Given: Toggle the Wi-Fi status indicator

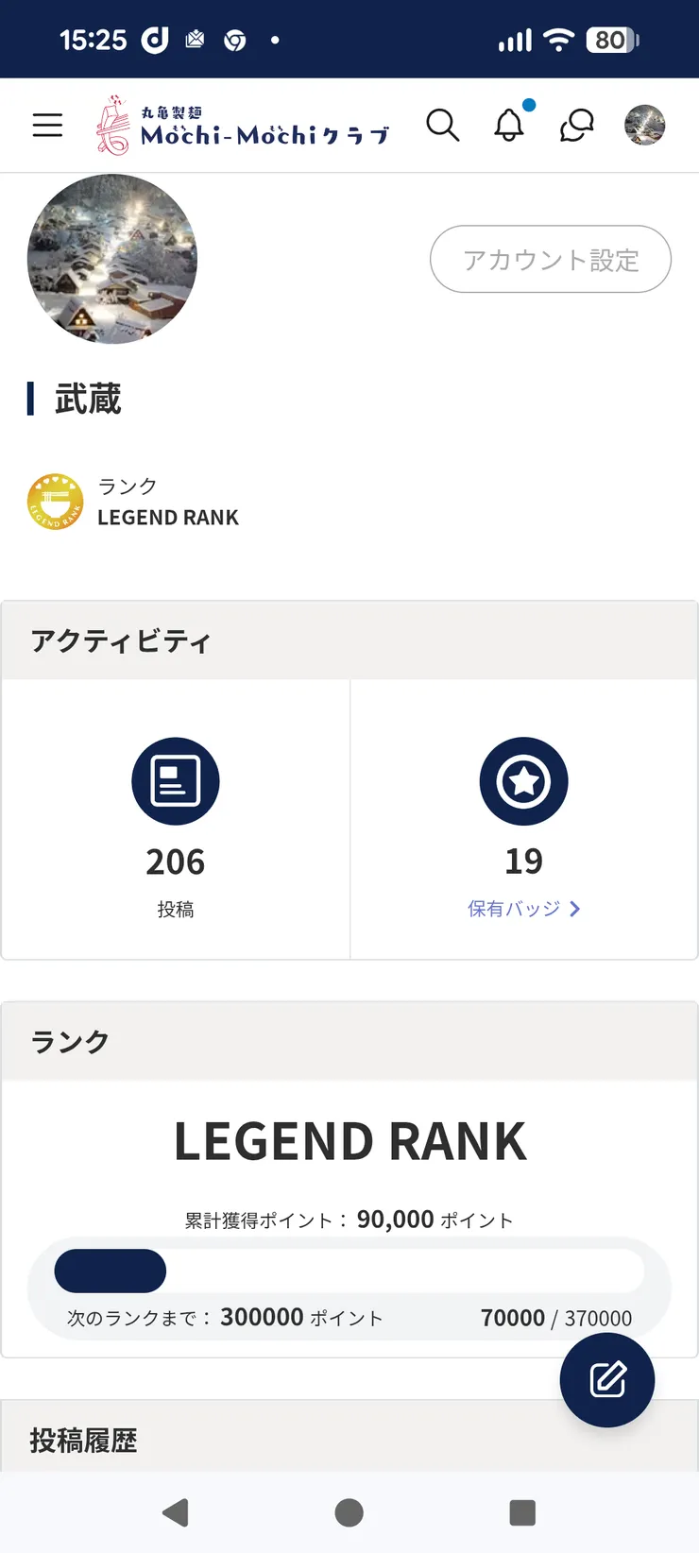Looking at the screenshot, I should click(x=560, y=40).
